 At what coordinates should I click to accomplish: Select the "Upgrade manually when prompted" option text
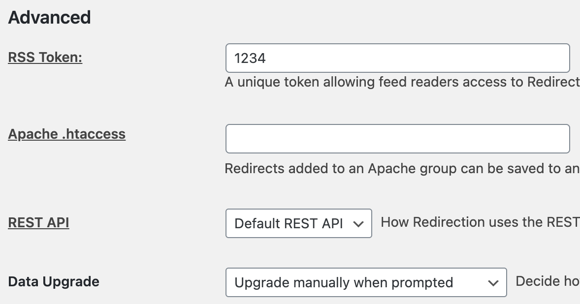(x=344, y=283)
